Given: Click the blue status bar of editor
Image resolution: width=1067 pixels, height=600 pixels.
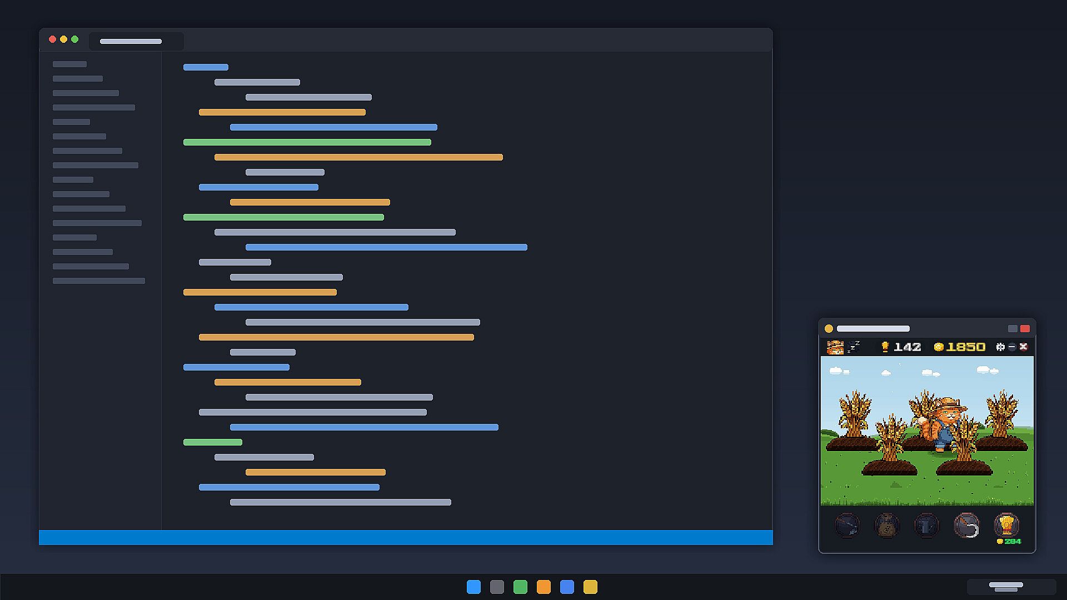Looking at the screenshot, I should coord(406,537).
